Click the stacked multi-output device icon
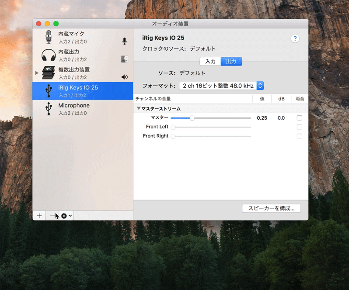 [49, 72]
